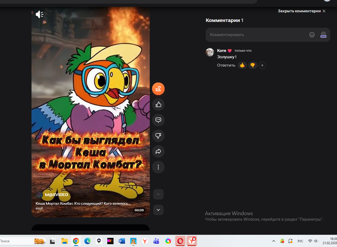The height and width of the screenshot is (247, 337).
Task: Open the three-dot more options menu
Action: (x=158, y=167)
